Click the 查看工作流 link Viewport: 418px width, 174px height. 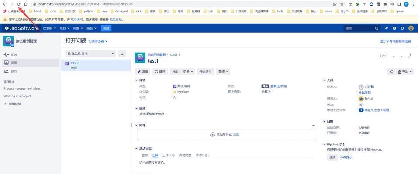point(278,87)
